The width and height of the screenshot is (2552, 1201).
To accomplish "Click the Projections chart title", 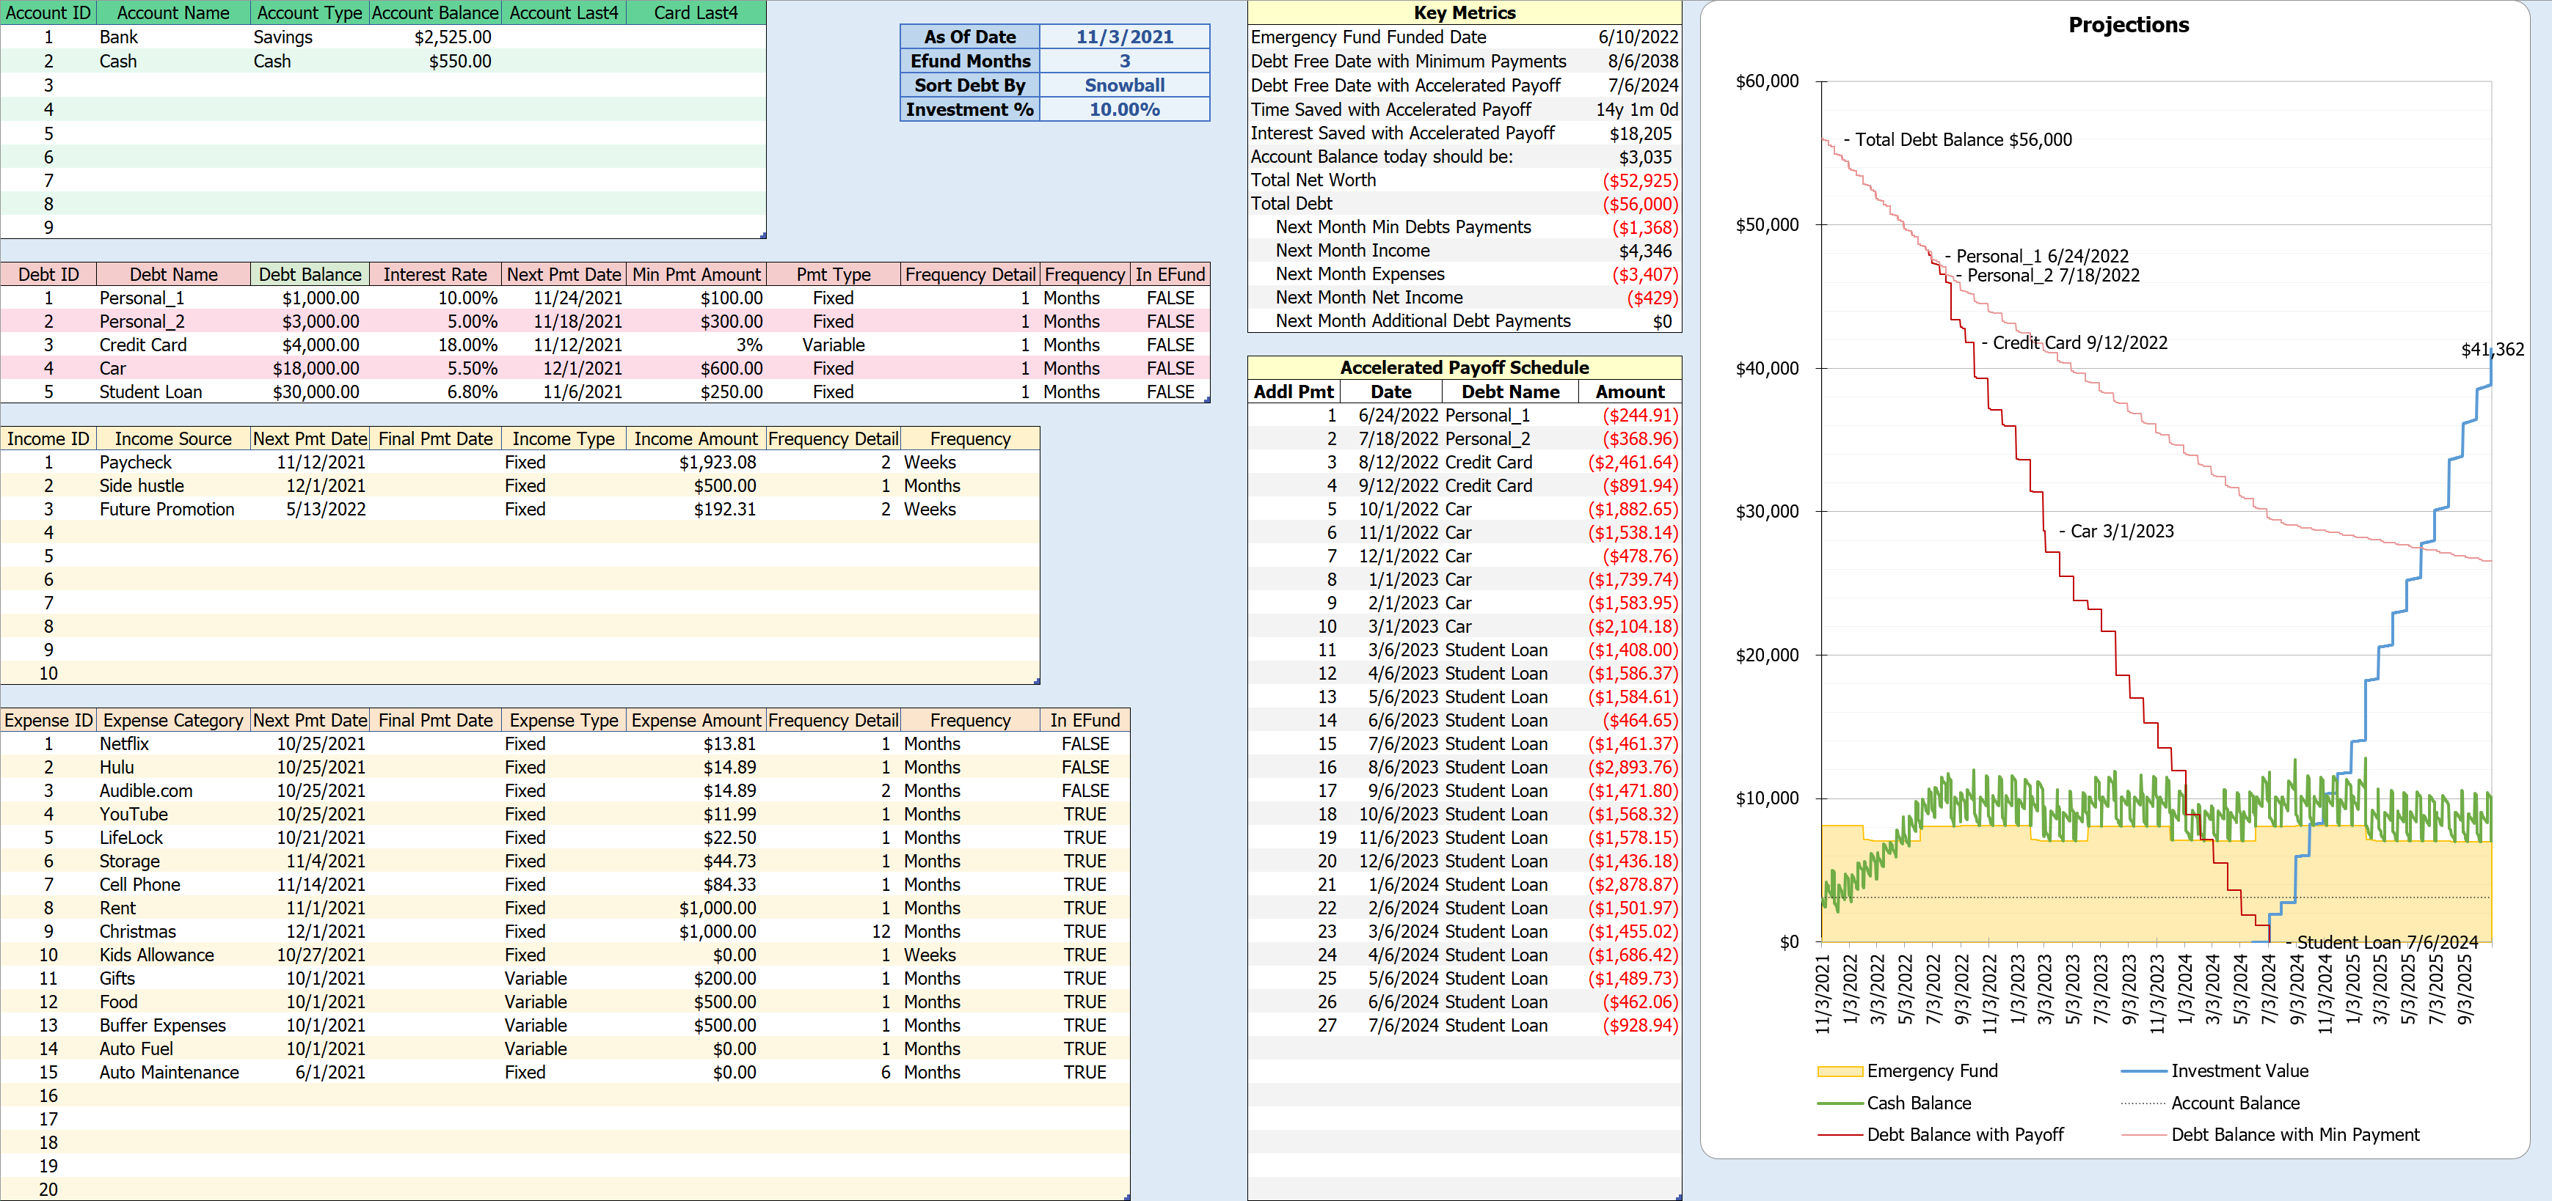I will [x=2128, y=25].
